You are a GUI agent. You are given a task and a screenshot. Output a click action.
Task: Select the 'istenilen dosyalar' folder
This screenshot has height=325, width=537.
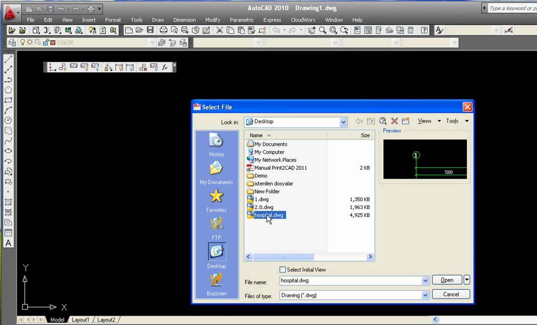pyautogui.click(x=273, y=184)
